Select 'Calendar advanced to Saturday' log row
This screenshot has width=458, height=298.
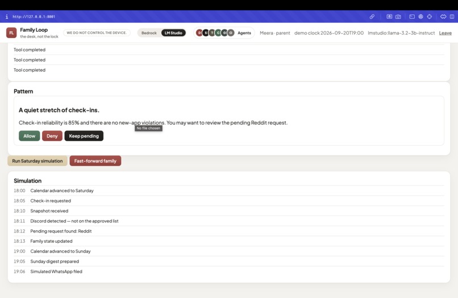coord(228,191)
